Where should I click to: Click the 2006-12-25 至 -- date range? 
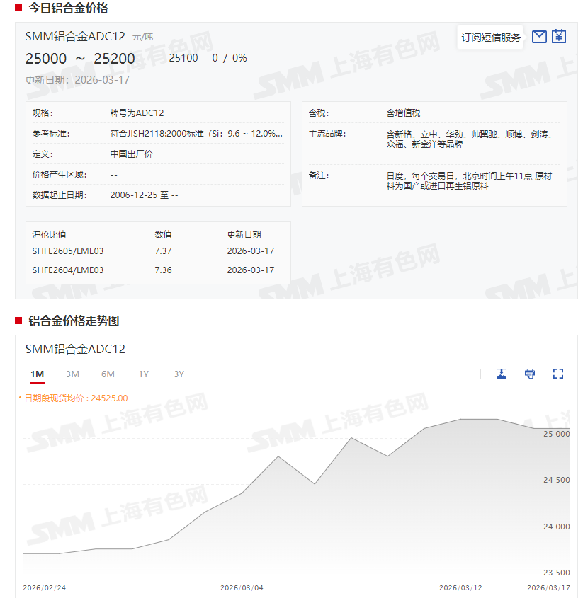pos(144,195)
